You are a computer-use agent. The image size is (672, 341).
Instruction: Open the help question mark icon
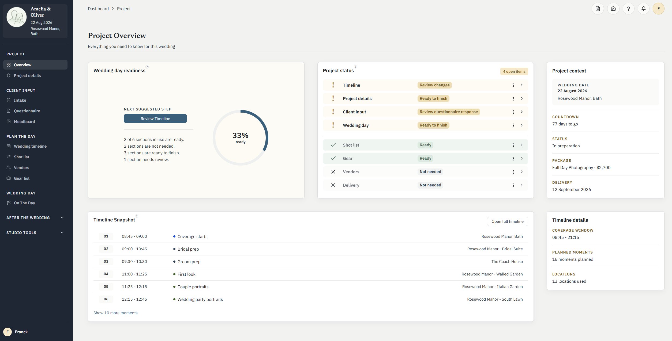tap(628, 9)
